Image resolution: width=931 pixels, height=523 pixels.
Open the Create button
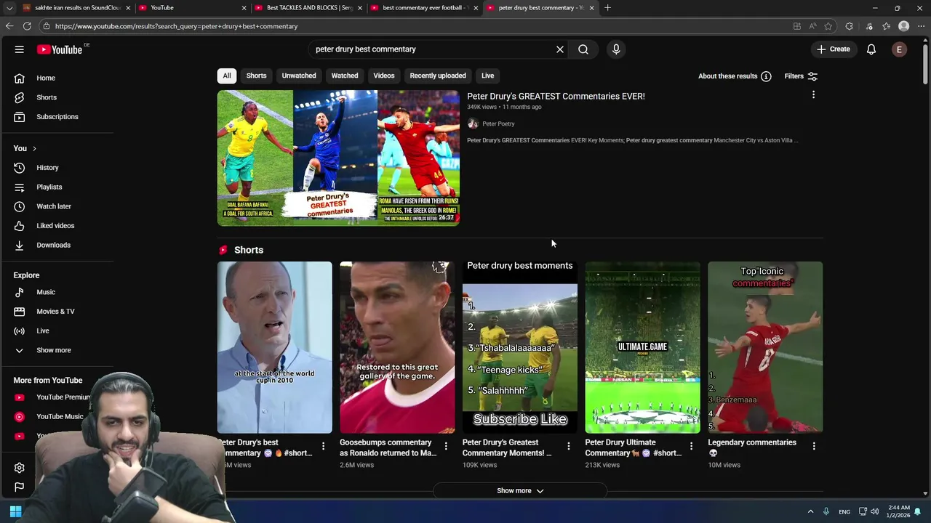point(834,49)
